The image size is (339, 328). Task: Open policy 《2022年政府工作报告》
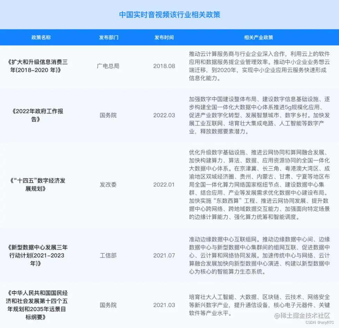click(38, 115)
